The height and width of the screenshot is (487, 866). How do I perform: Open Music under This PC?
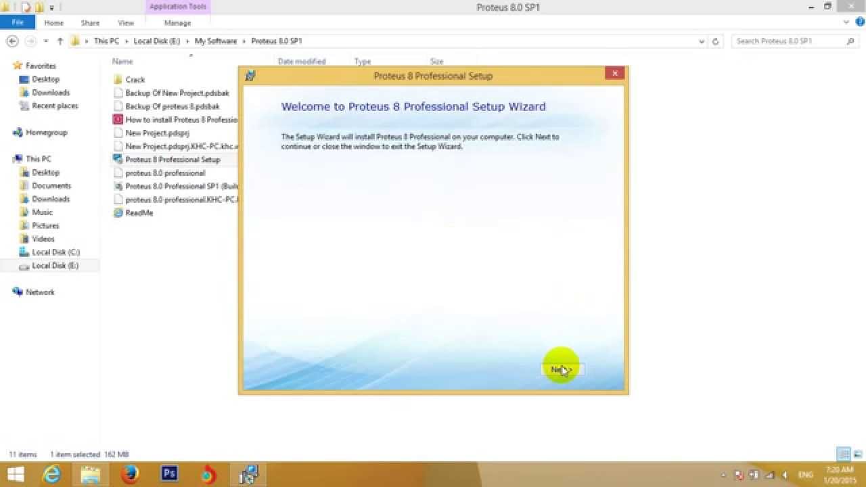pos(42,212)
